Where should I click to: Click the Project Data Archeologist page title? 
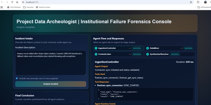(94, 22)
